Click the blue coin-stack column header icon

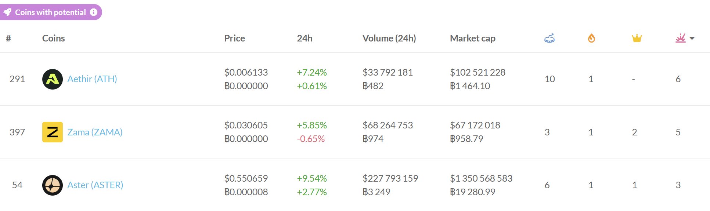click(x=549, y=38)
